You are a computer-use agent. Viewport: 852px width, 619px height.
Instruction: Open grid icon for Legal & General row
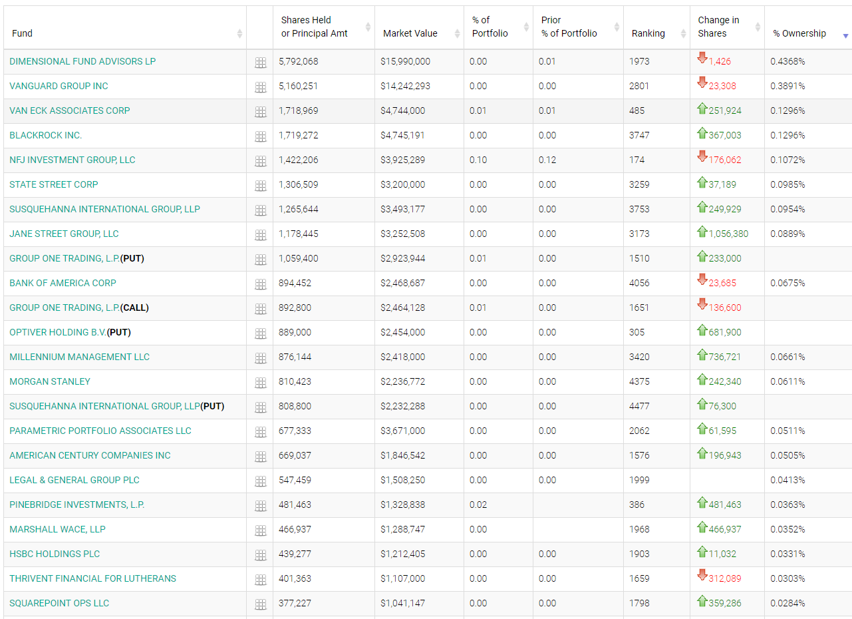click(260, 481)
